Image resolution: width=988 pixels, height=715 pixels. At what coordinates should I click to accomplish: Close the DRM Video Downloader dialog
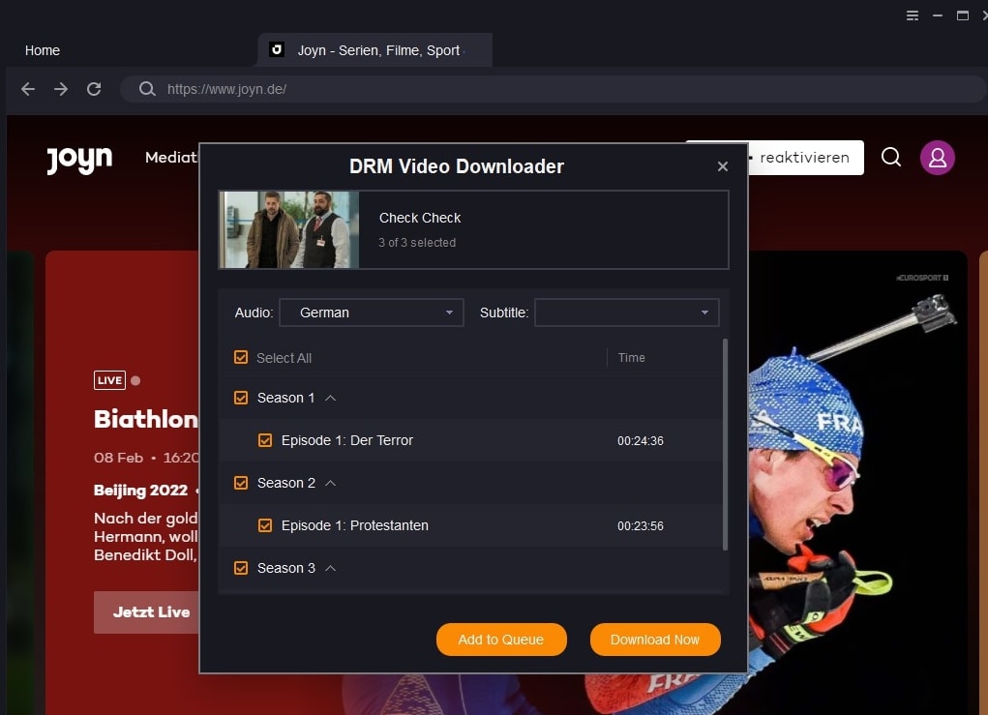pyautogui.click(x=722, y=166)
